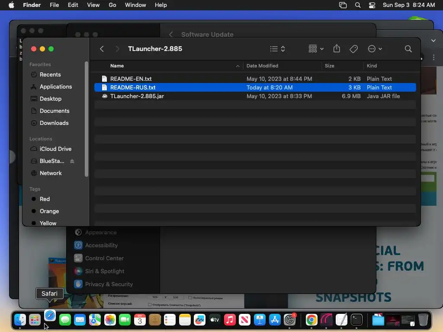This screenshot has width=443, height=332.
Task: Click the Finder sidebar scrollbar
Action: (x=87, y=119)
